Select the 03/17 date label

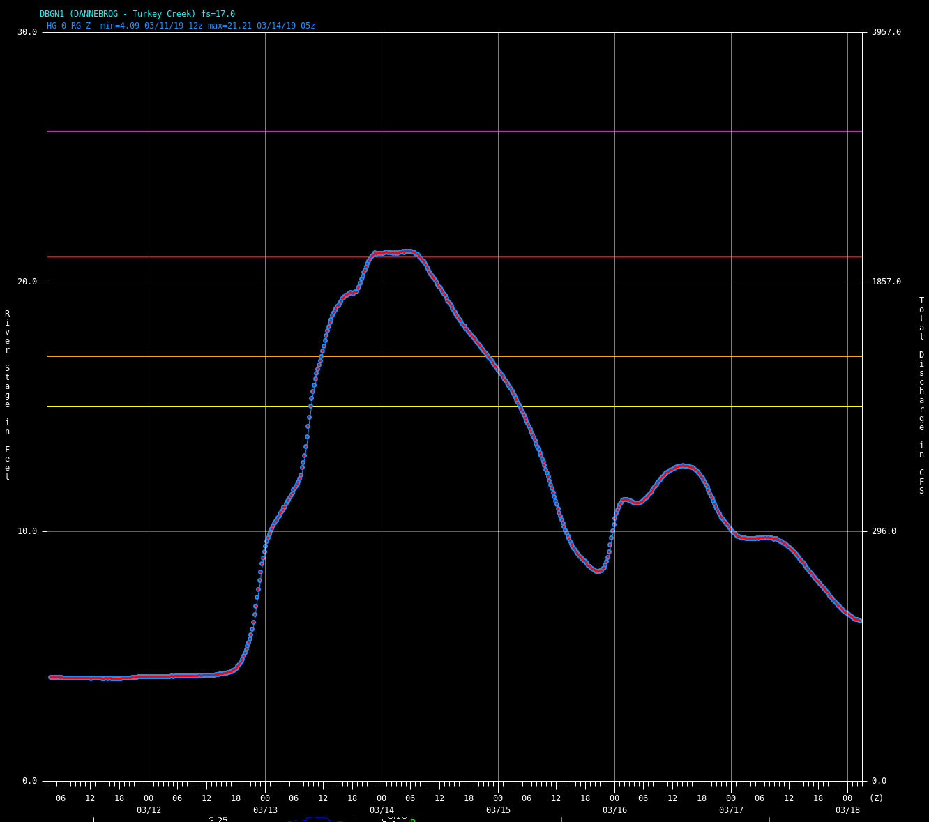(731, 810)
